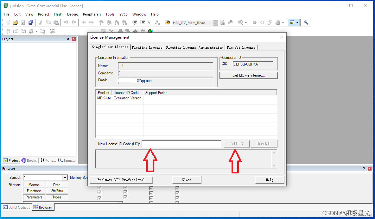This screenshot has height=219, width=375.
Task: Open Pack Installer colorful icon
Action: (151, 31)
